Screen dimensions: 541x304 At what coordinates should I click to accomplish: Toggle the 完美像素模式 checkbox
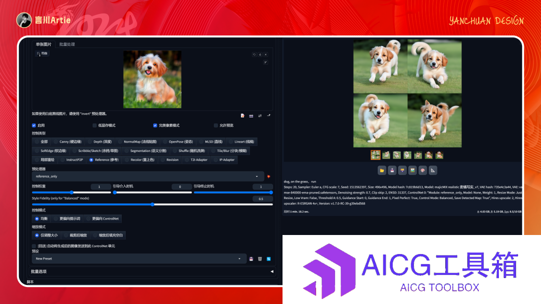pyautogui.click(x=155, y=125)
